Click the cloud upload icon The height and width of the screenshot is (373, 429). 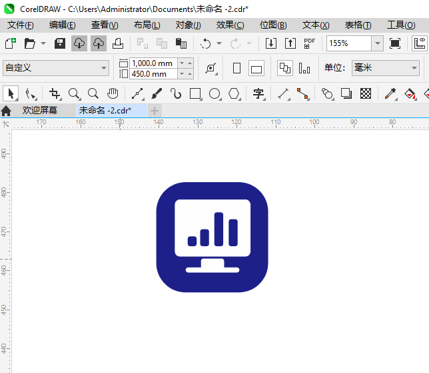(99, 43)
